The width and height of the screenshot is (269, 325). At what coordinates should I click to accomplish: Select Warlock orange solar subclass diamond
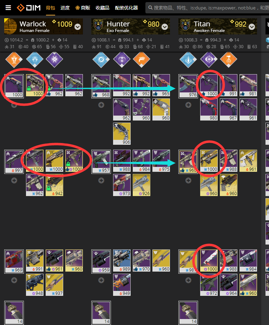coord(14,59)
